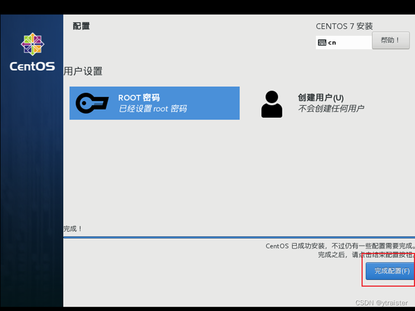Click the 配置 page title
Viewport: 415px width, 311px height.
click(81, 26)
